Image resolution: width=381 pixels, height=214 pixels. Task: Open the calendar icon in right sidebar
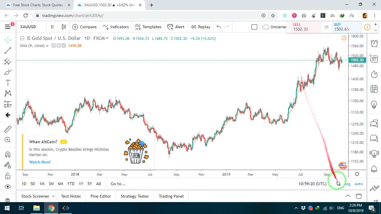click(374, 89)
